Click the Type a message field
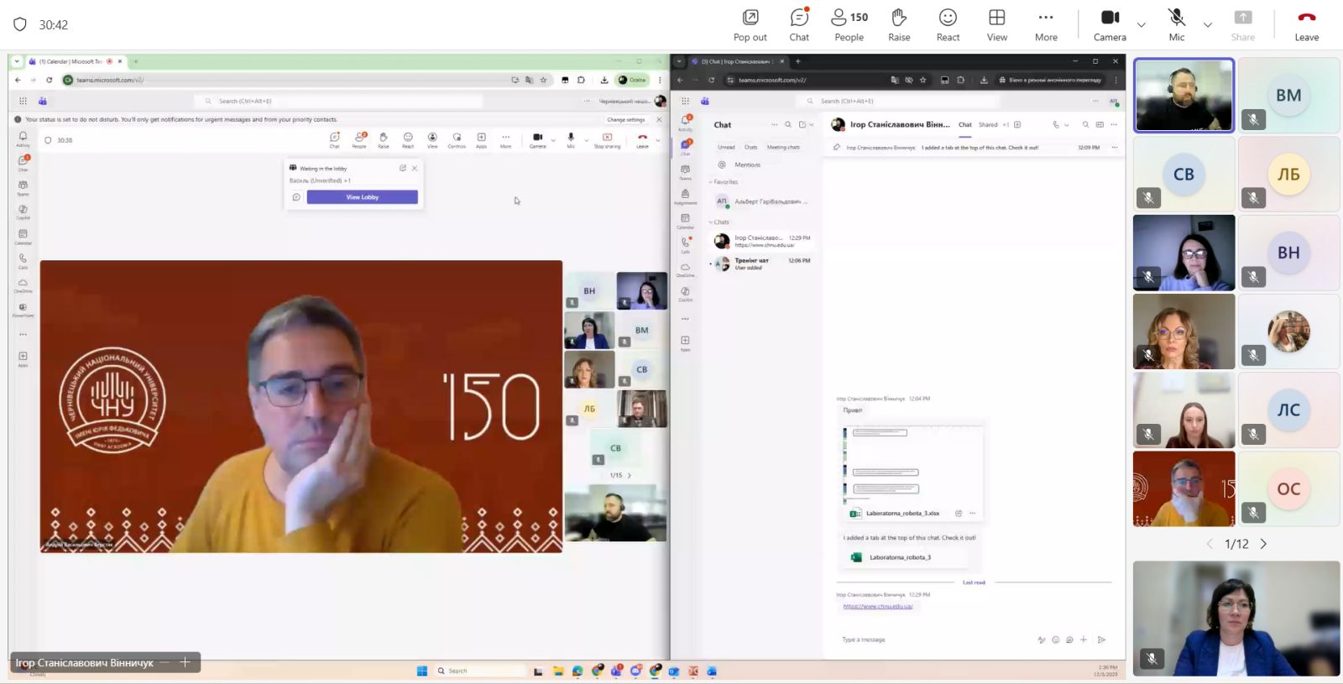 pyautogui.click(x=932, y=640)
